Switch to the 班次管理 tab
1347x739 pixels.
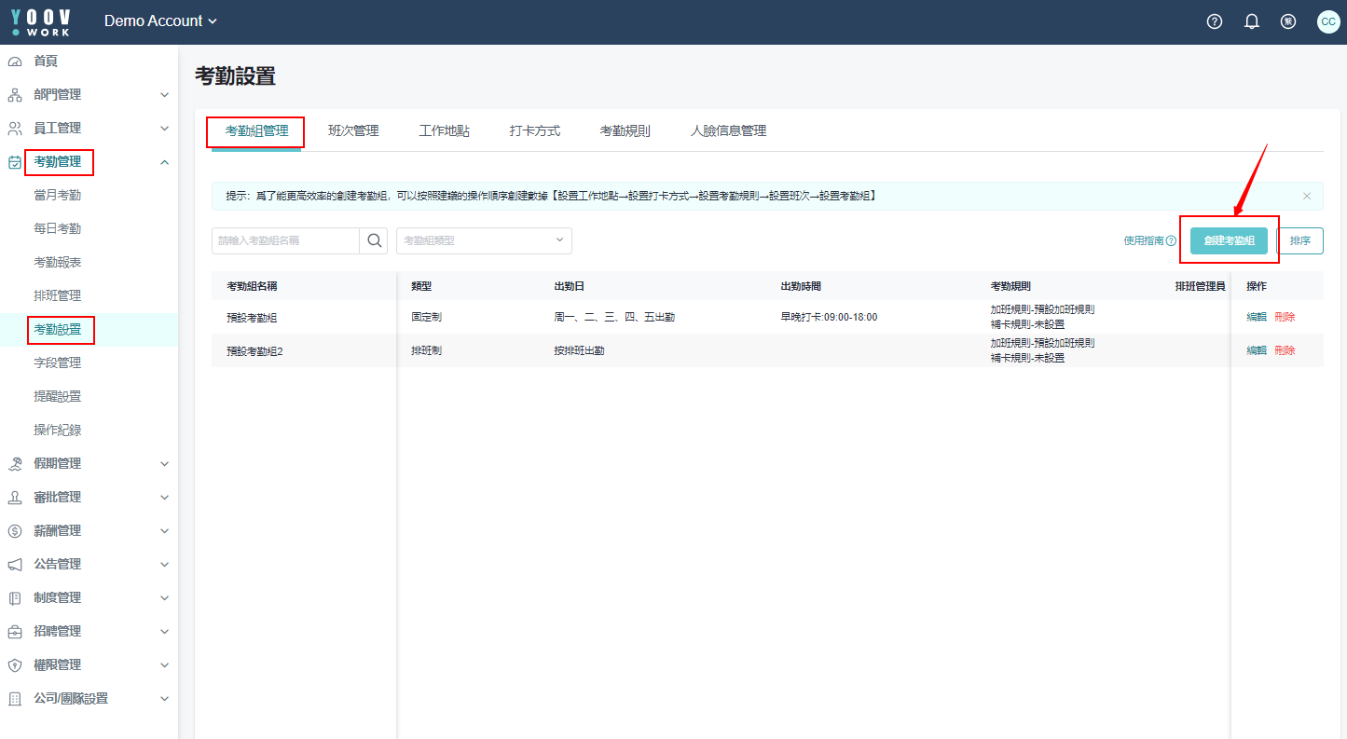pyautogui.click(x=353, y=131)
